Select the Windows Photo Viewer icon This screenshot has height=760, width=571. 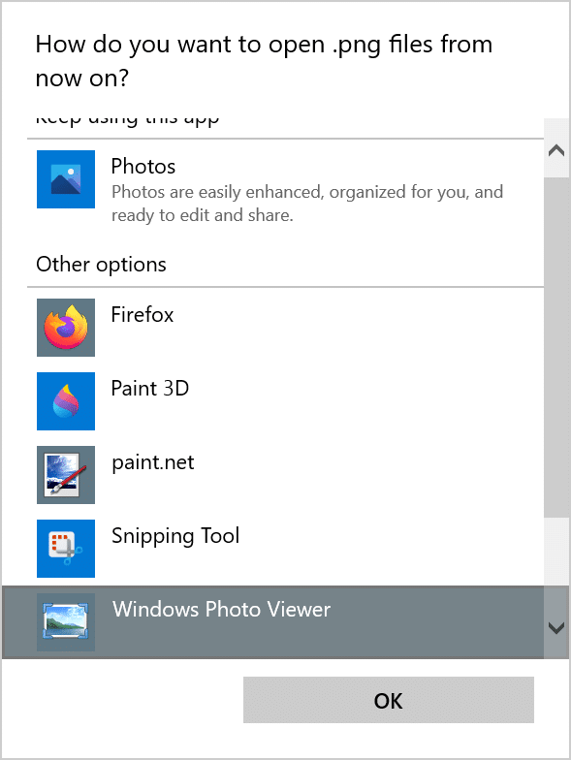(66, 622)
